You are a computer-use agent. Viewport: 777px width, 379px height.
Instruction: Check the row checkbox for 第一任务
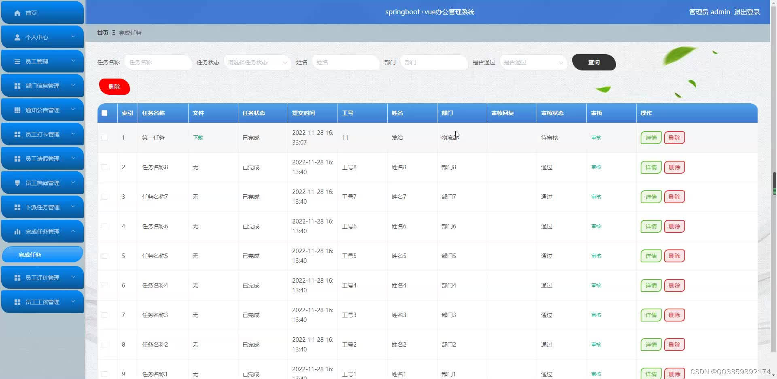click(x=104, y=138)
